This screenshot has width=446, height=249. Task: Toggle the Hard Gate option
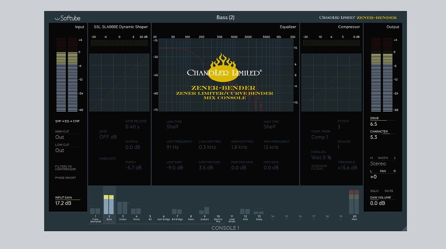pyautogui.click(x=107, y=158)
